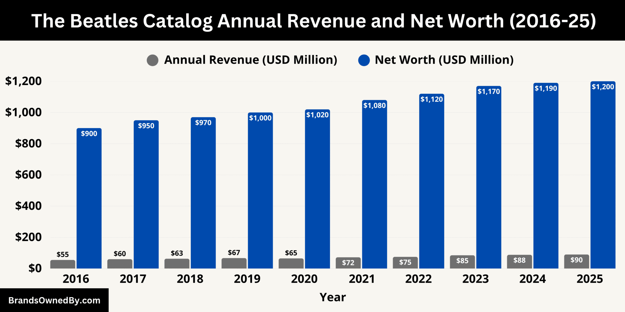625x312 pixels.
Task: Click the $75 revenue bar
Action: [405, 263]
